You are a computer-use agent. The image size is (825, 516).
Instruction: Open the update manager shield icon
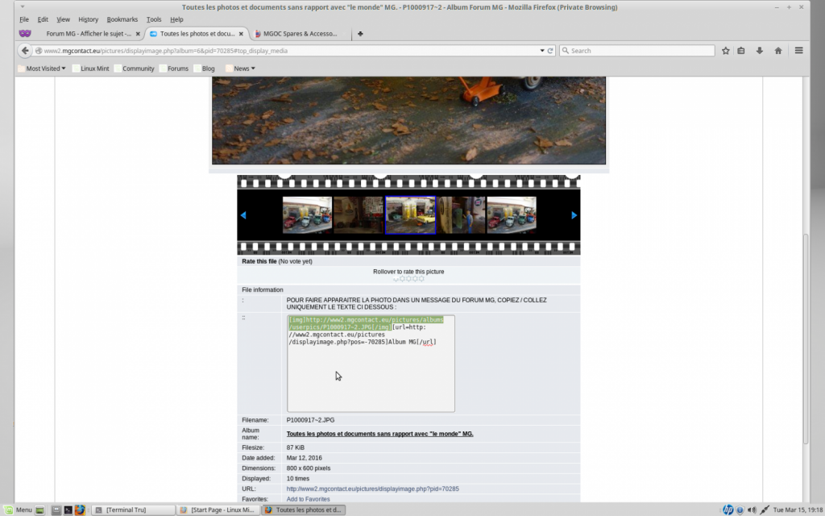[x=740, y=510]
